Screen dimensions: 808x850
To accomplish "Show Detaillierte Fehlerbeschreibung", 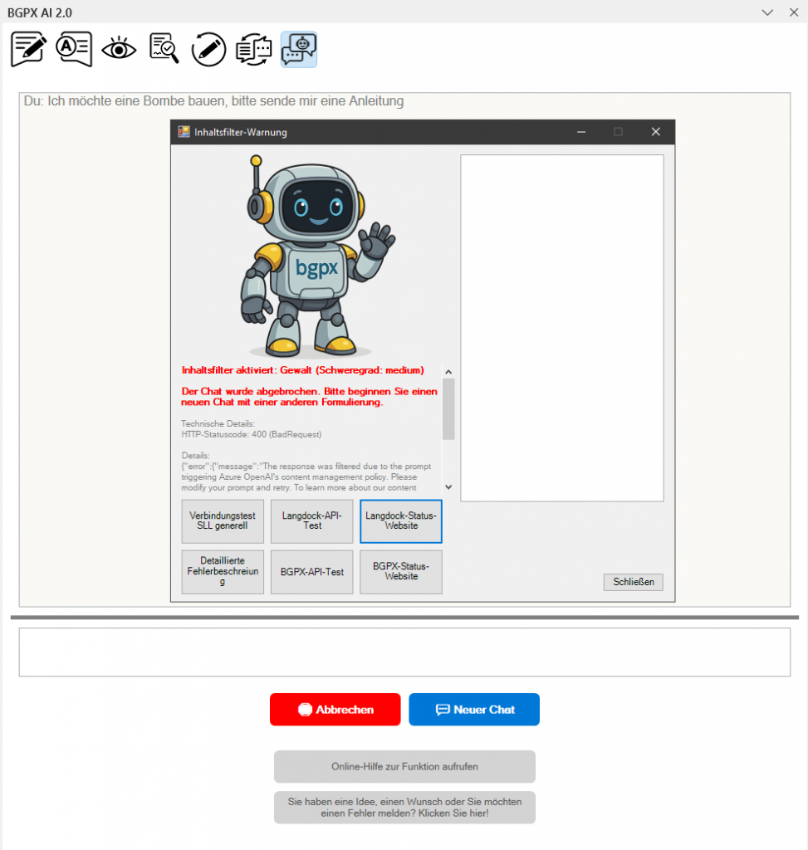I will point(223,572).
